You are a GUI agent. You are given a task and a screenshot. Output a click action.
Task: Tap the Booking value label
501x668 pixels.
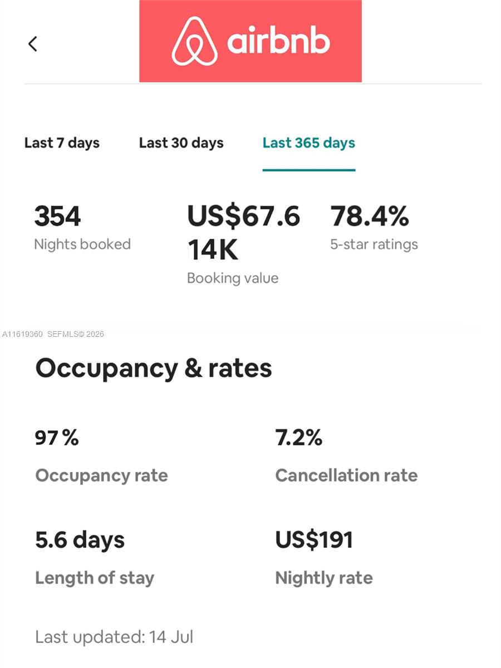pyautogui.click(x=232, y=278)
